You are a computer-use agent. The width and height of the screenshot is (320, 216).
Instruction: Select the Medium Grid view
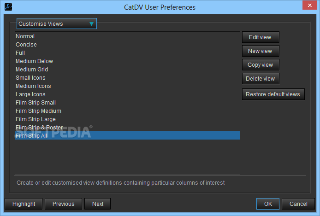[x=127, y=69]
